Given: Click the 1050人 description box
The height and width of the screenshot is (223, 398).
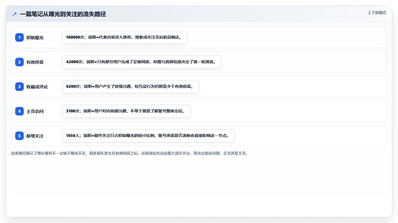Looking at the screenshot, I should 148,136.
